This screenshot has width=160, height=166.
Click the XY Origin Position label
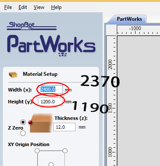click(x=29, y=144)
